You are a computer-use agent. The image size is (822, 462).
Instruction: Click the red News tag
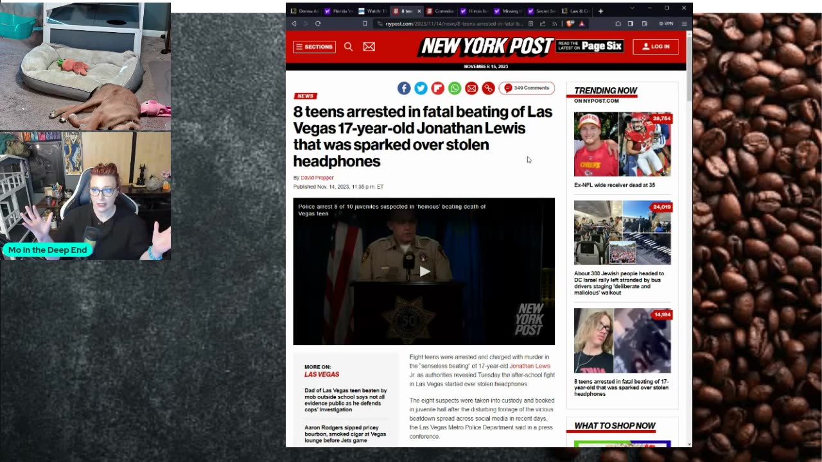[305, 96]
